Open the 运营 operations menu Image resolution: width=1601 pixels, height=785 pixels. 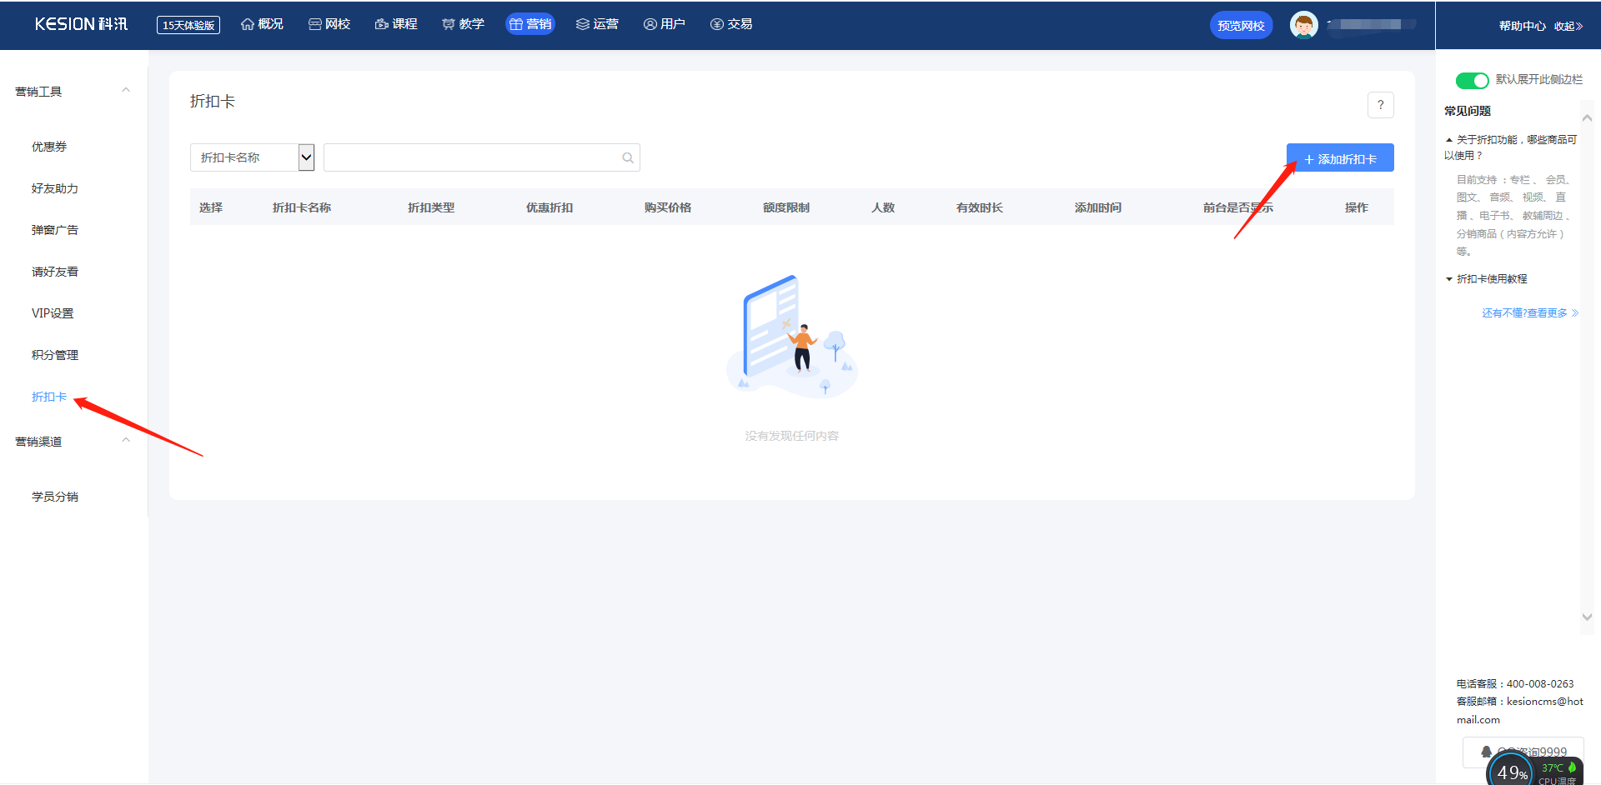point(597,24)
